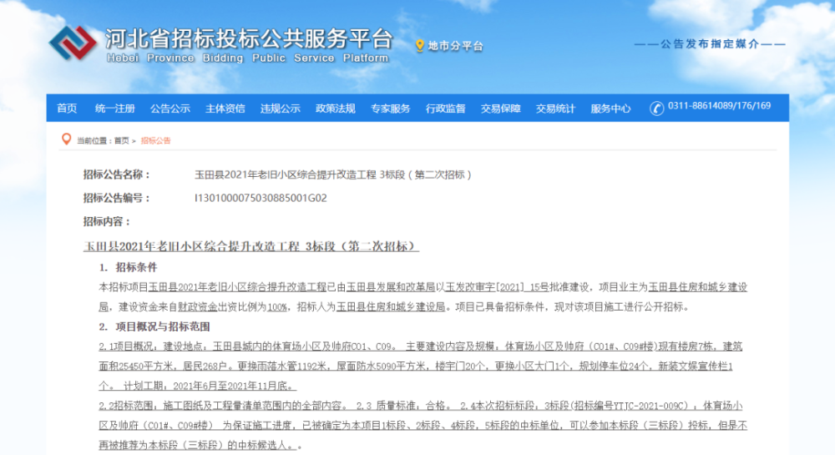
Task: Click the 服务中心 navigation item
Action: point(610,109)
